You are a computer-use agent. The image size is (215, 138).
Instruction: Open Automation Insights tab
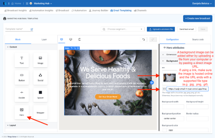(41, 11)
